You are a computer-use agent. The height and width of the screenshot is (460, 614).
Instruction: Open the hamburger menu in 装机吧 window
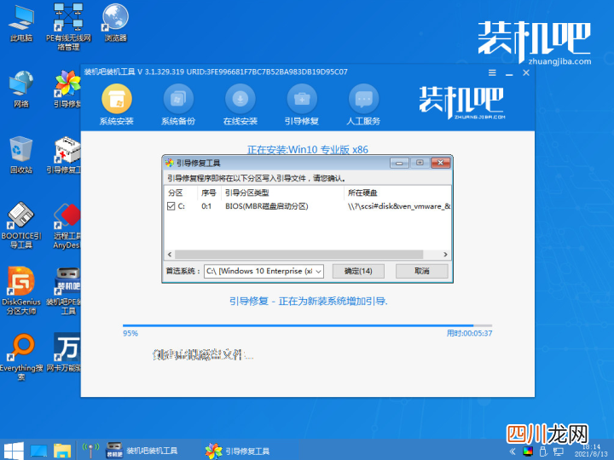pos(492,72)
